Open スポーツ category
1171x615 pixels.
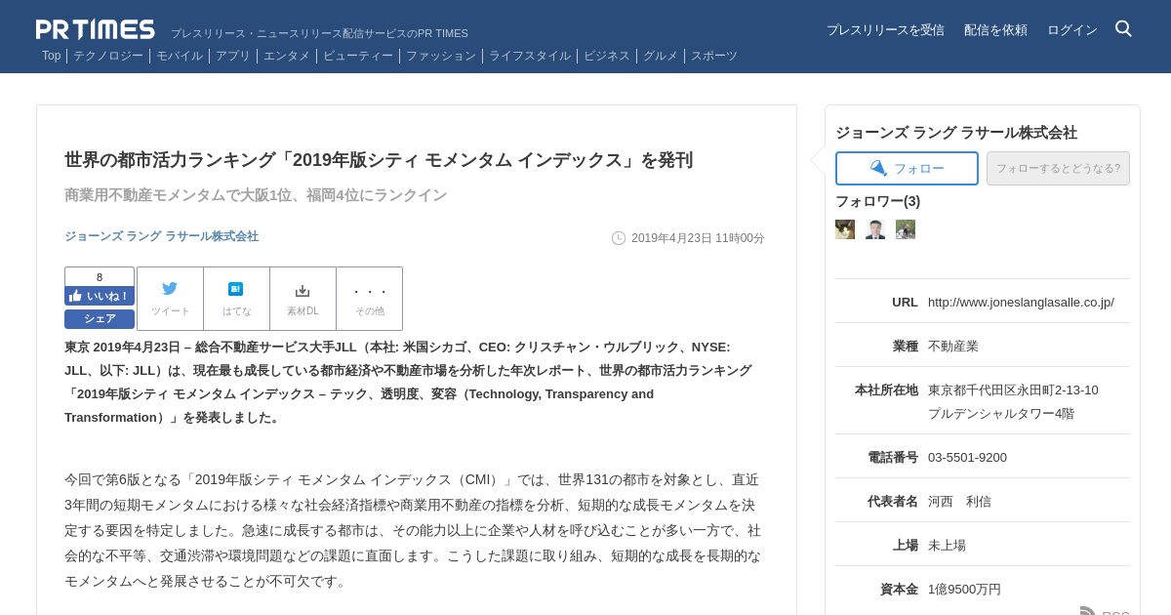coord(714,56)
